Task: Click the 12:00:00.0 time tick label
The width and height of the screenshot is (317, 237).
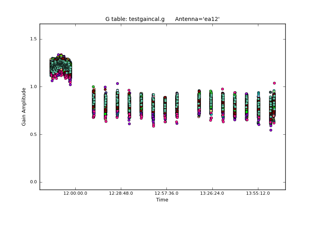Action: click(x=75, y=193)
